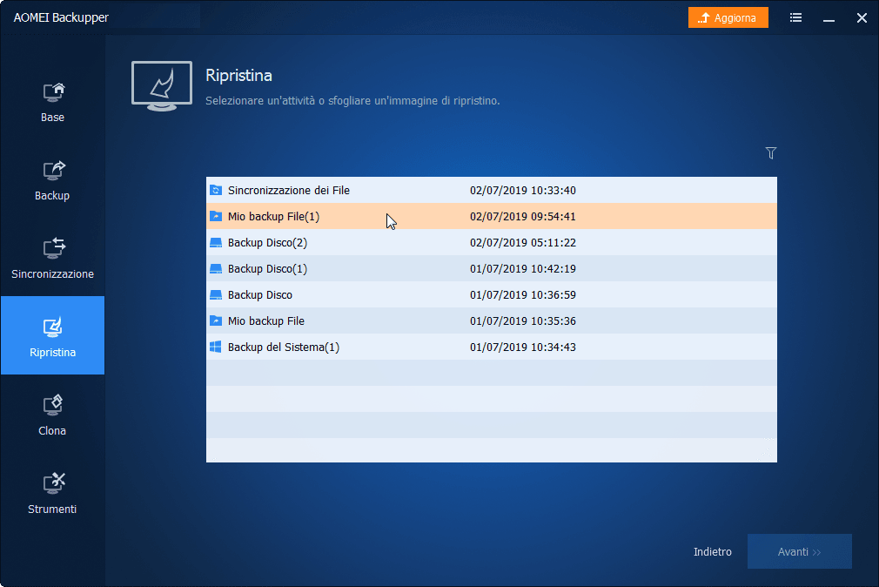Click the disk icon of Backup Disco(2)
Screen dimensions: 879x587
(216, 242)
